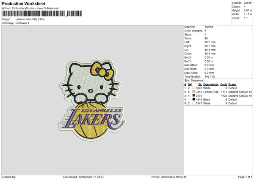This screenshot has width=254, height=180.
Task: Click the Max Stitch value 6.9 mm
Action: (x=209, y=65)
